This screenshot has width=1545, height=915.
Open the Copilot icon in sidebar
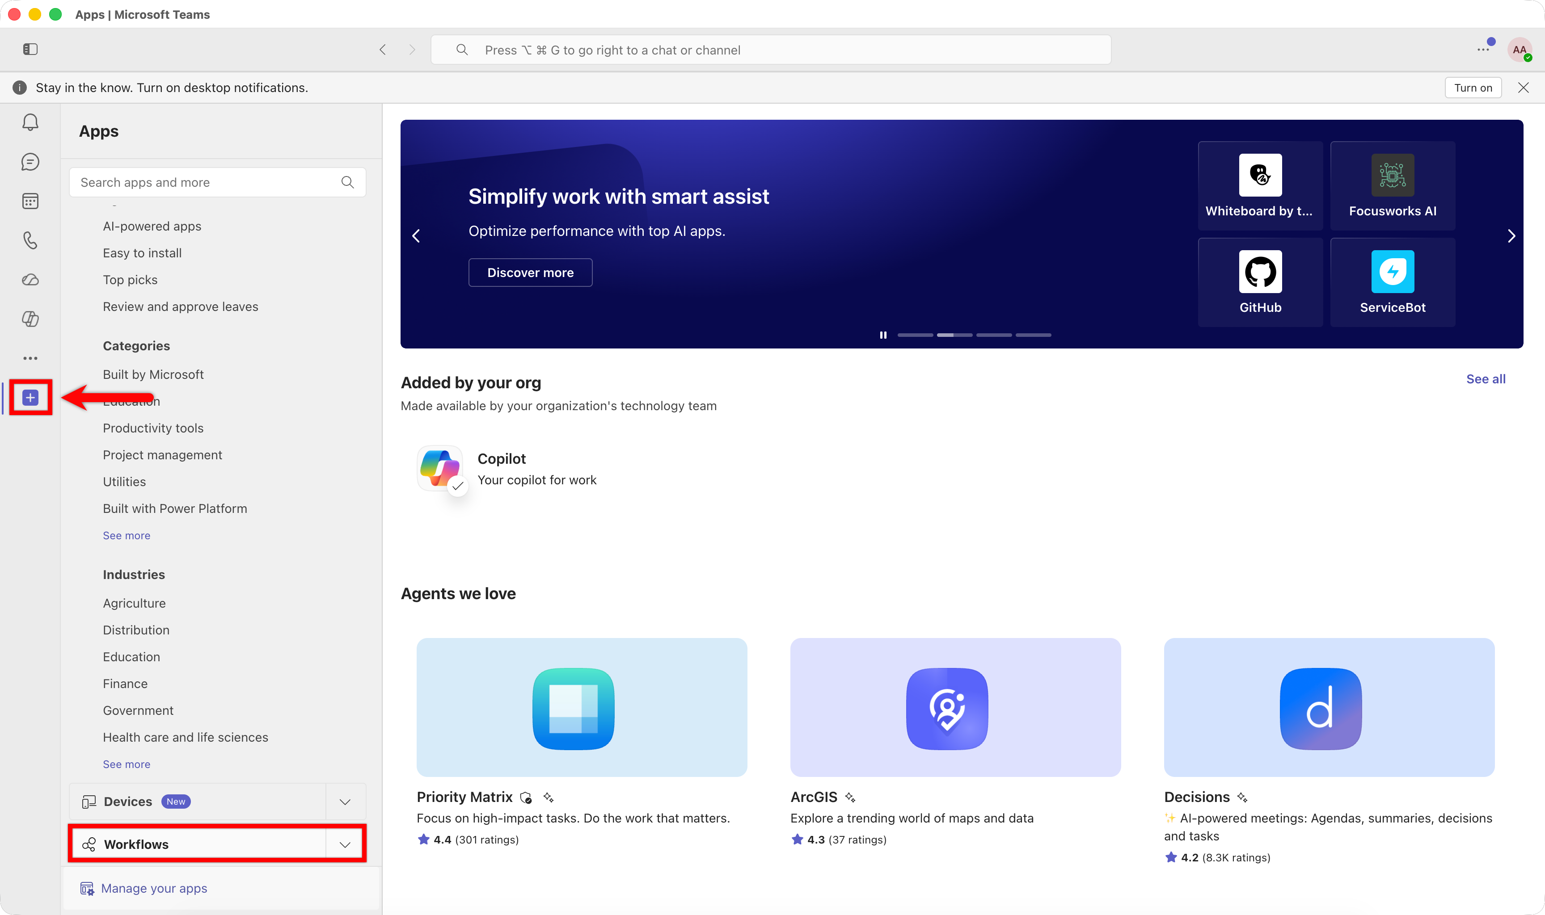[x=30, y=319]
